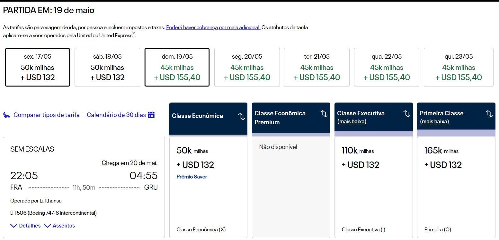
Task: Click the Classe Econômica (X) fare code
Action: tap(201, 230)
